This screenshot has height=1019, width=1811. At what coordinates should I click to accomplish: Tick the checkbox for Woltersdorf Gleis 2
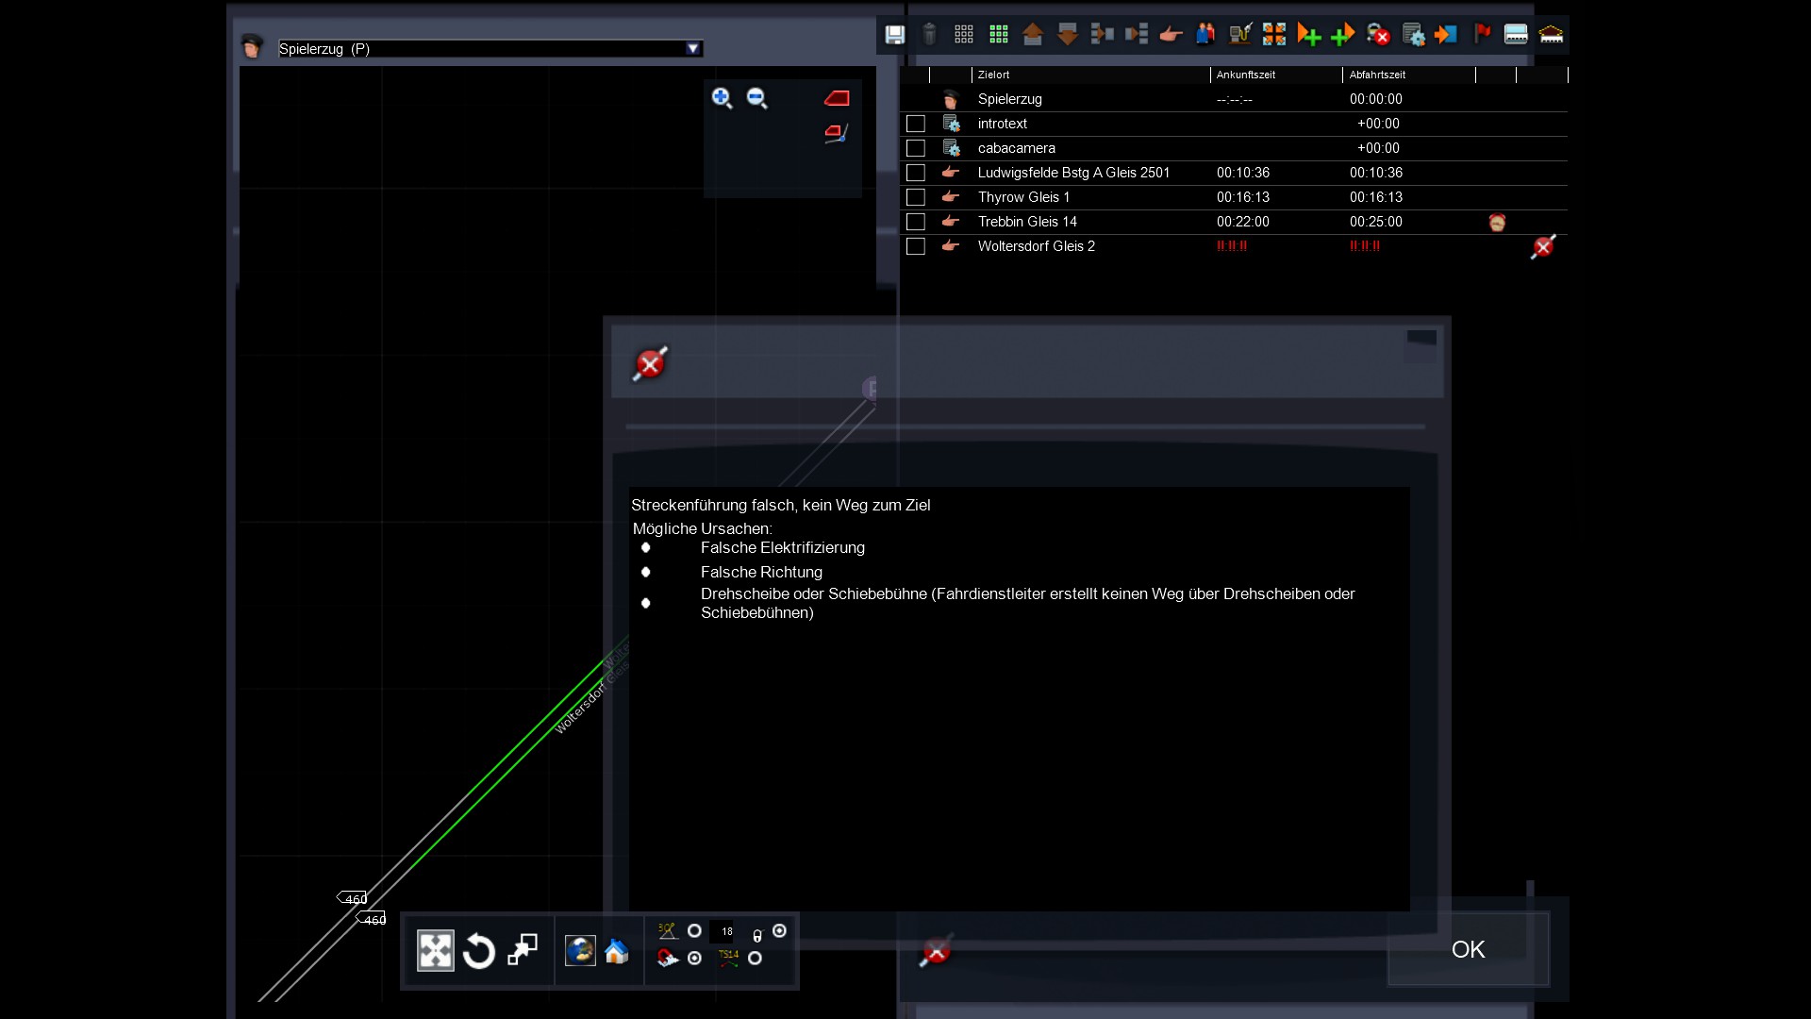(x=916, y=246)
